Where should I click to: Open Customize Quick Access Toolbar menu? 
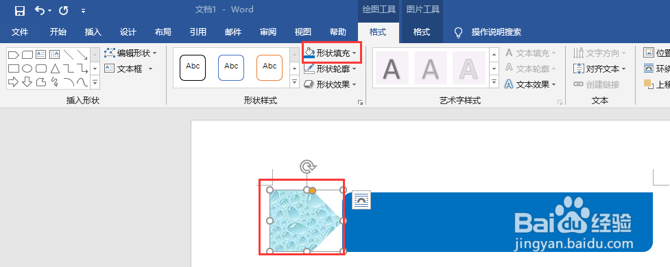[x=84, y=11]
